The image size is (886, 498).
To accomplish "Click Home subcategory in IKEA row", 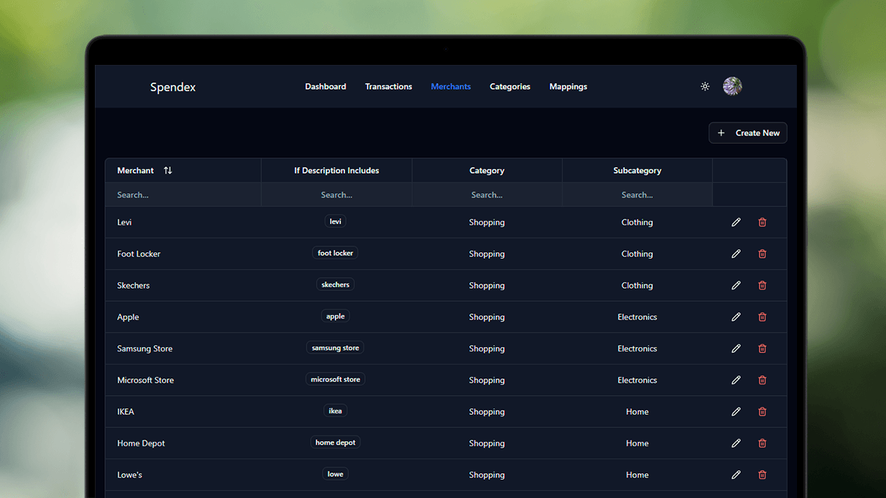I will [x=637, y=412].
